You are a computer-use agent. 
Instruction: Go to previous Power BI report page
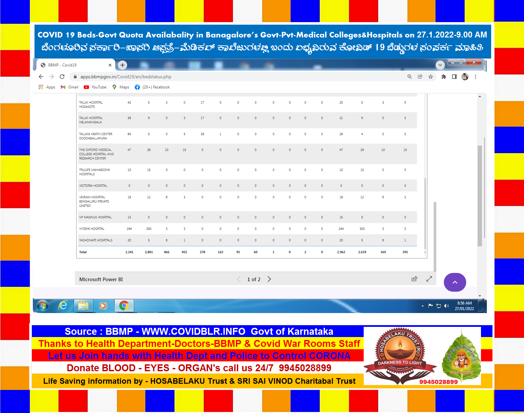[x=239, y=279]
